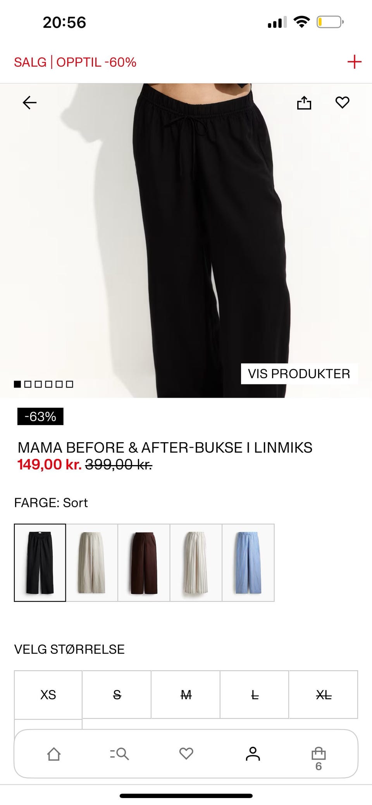This screenshot has width=372, height=805.
Task: Select size XS
Action: tap(48, 695)
